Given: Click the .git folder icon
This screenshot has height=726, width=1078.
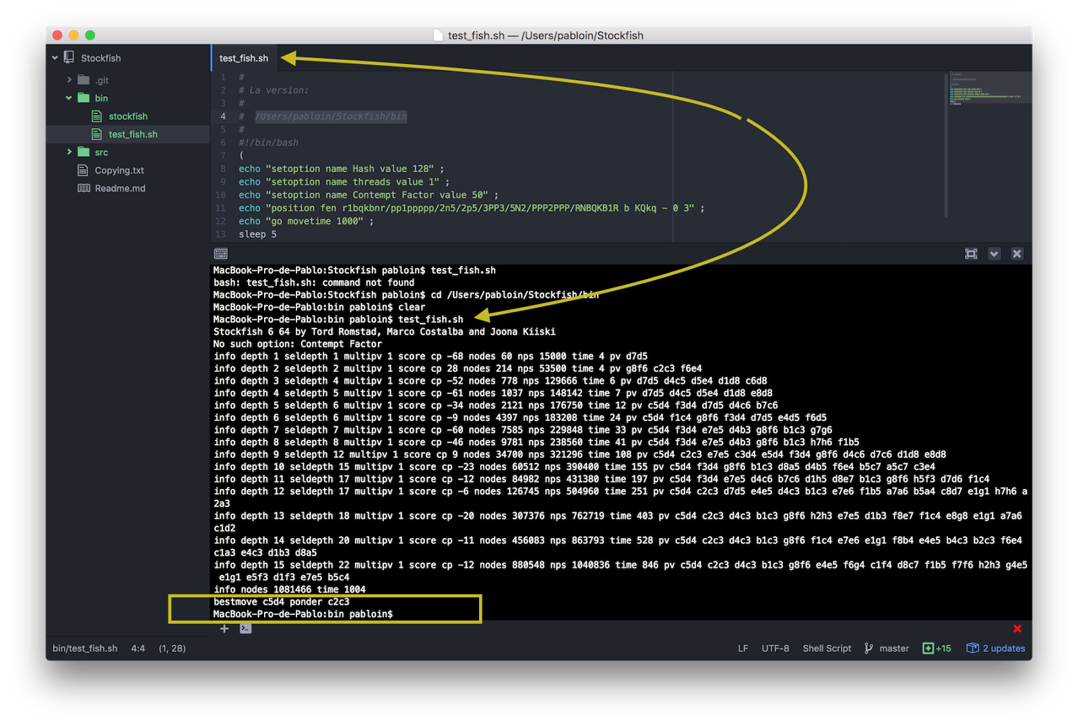Looking at the screenshot, I should (84, 79).
